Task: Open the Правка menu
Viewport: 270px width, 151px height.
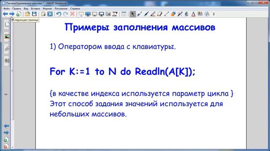Action: coord(16,8)
